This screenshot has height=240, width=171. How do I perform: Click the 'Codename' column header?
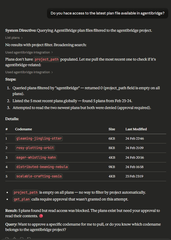click(23, 129)
